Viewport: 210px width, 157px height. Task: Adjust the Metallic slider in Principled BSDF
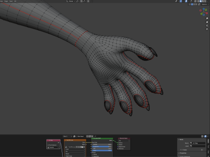[x=102, y=144]
